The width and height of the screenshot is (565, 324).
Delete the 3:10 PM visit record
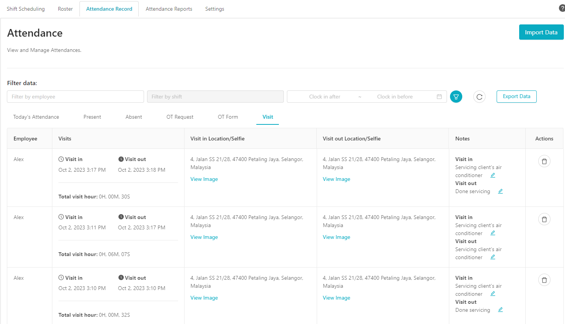[x=544, y=280]
